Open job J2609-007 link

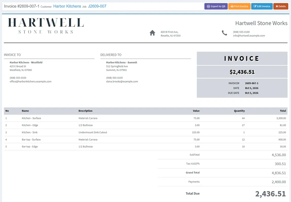pyautogui.click(x=97, y=6)
